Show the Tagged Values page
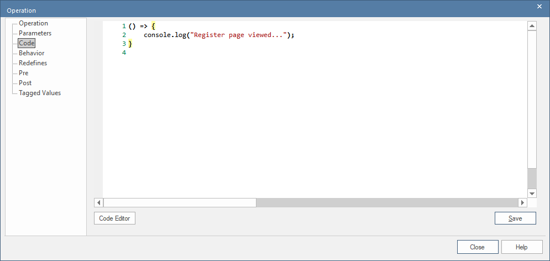 tap(40, 93)
